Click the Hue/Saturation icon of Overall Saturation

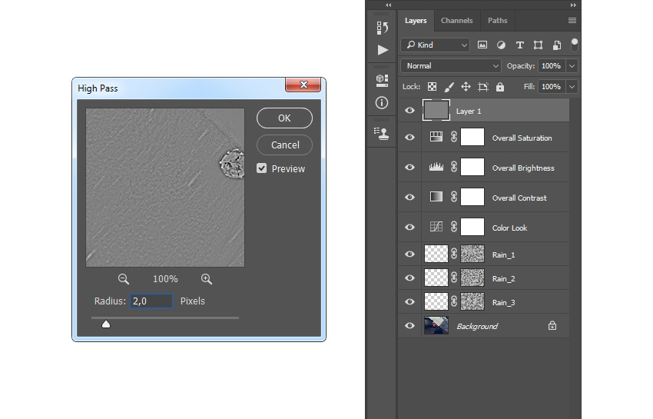(436, 137)
